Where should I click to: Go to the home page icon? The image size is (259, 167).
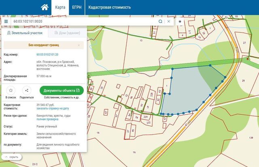tap(45, 7)
